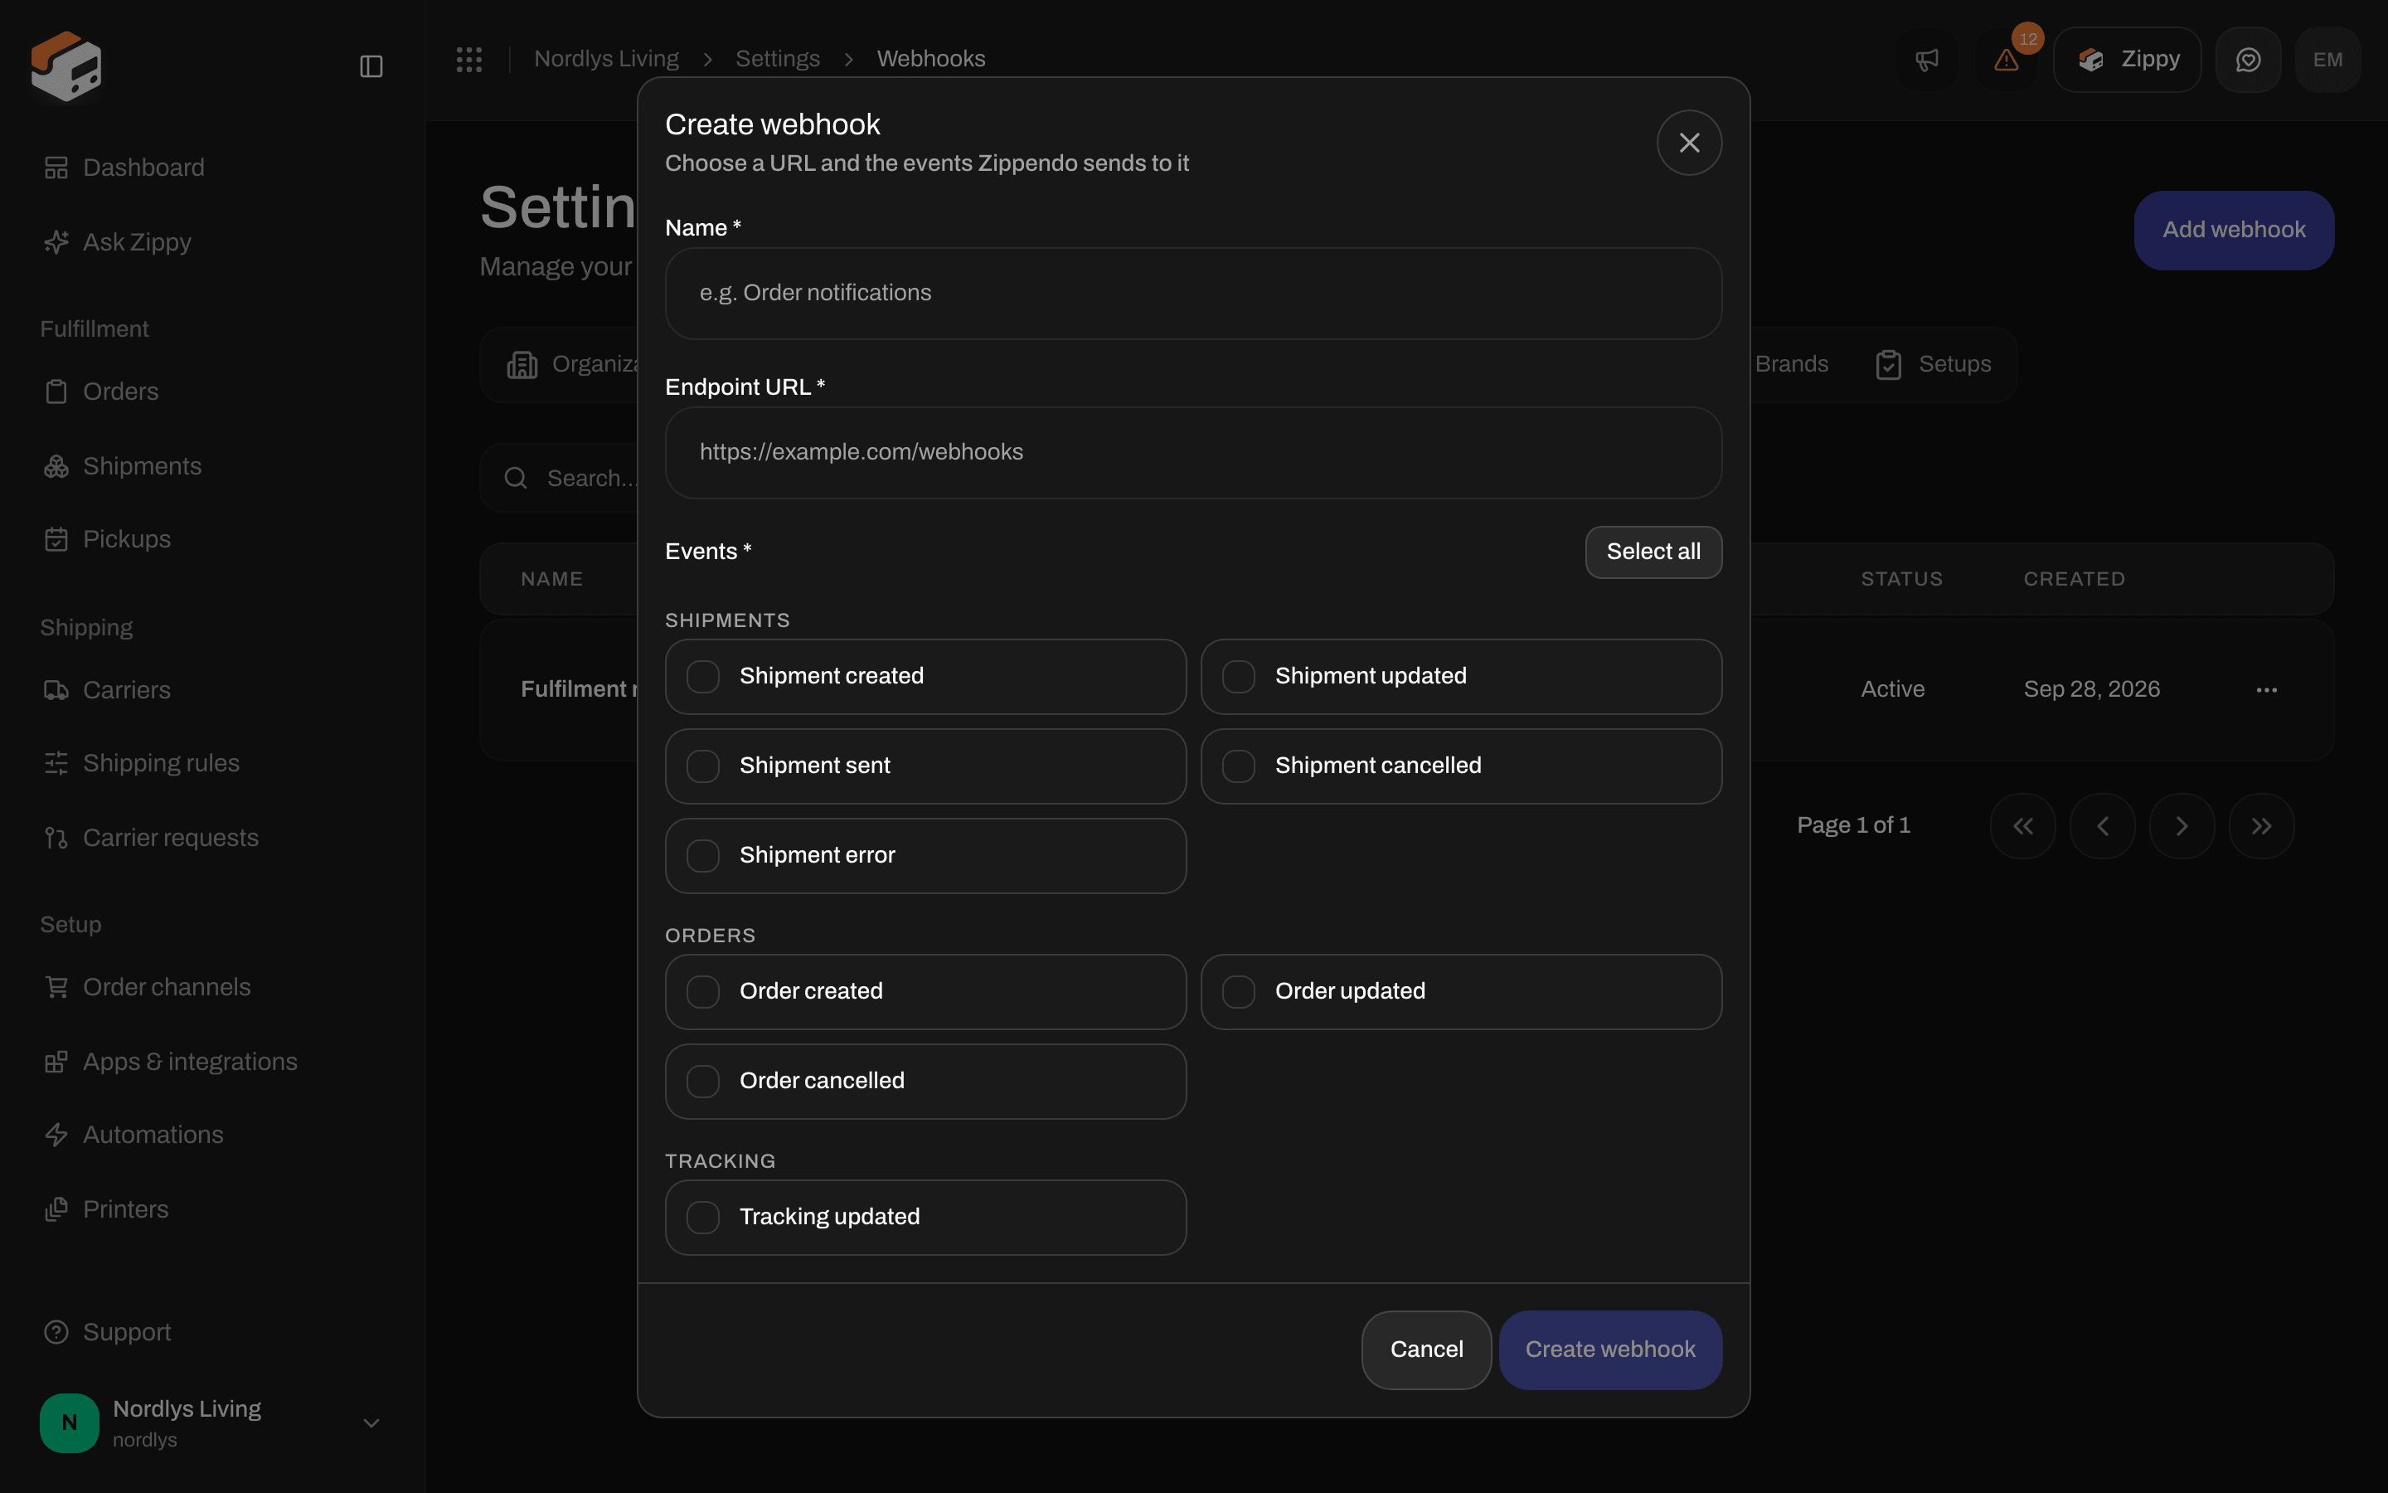Image resolution: width=2388 pixels, height=1493 pixels.
Task: Check the Shipment sent event
Action: tap(702, 766)
